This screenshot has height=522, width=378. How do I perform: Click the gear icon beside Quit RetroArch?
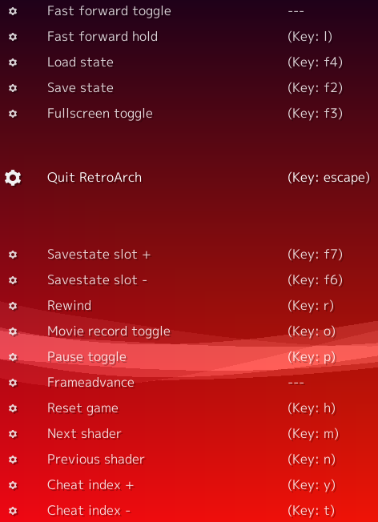click(13, 178)
